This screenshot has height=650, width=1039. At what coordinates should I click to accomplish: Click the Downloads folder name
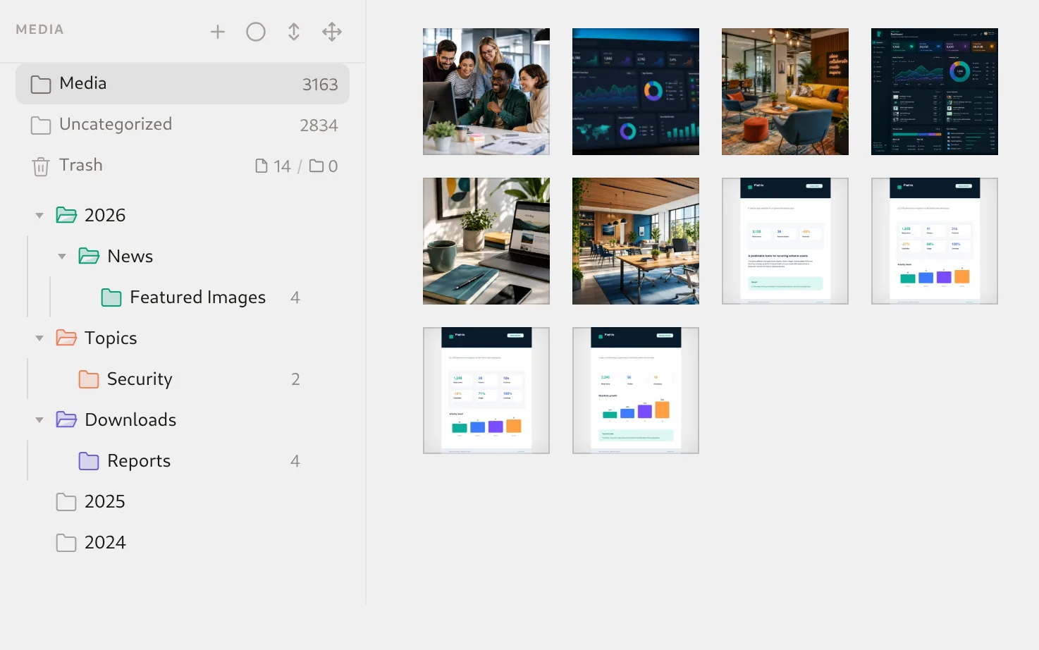click(130, 419)
